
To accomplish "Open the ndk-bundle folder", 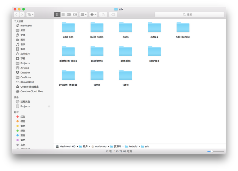I will (183, 27).
